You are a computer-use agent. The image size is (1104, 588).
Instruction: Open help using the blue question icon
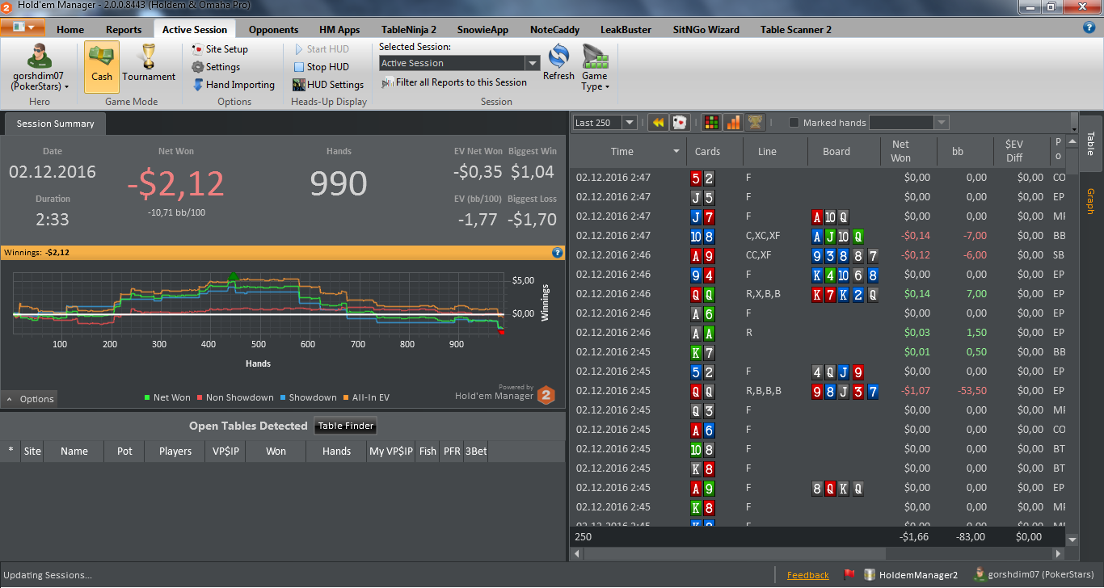tap(1089, 27)
